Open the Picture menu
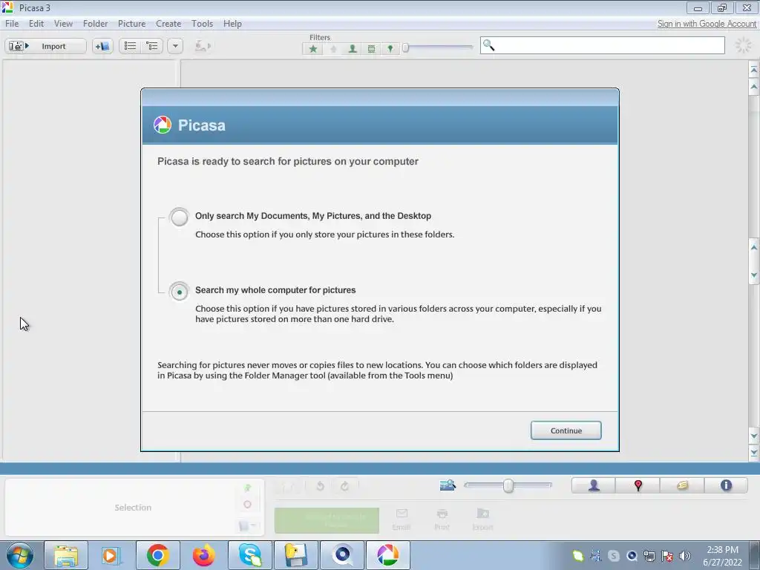The image size is (760, 570). tap(131, 23)
